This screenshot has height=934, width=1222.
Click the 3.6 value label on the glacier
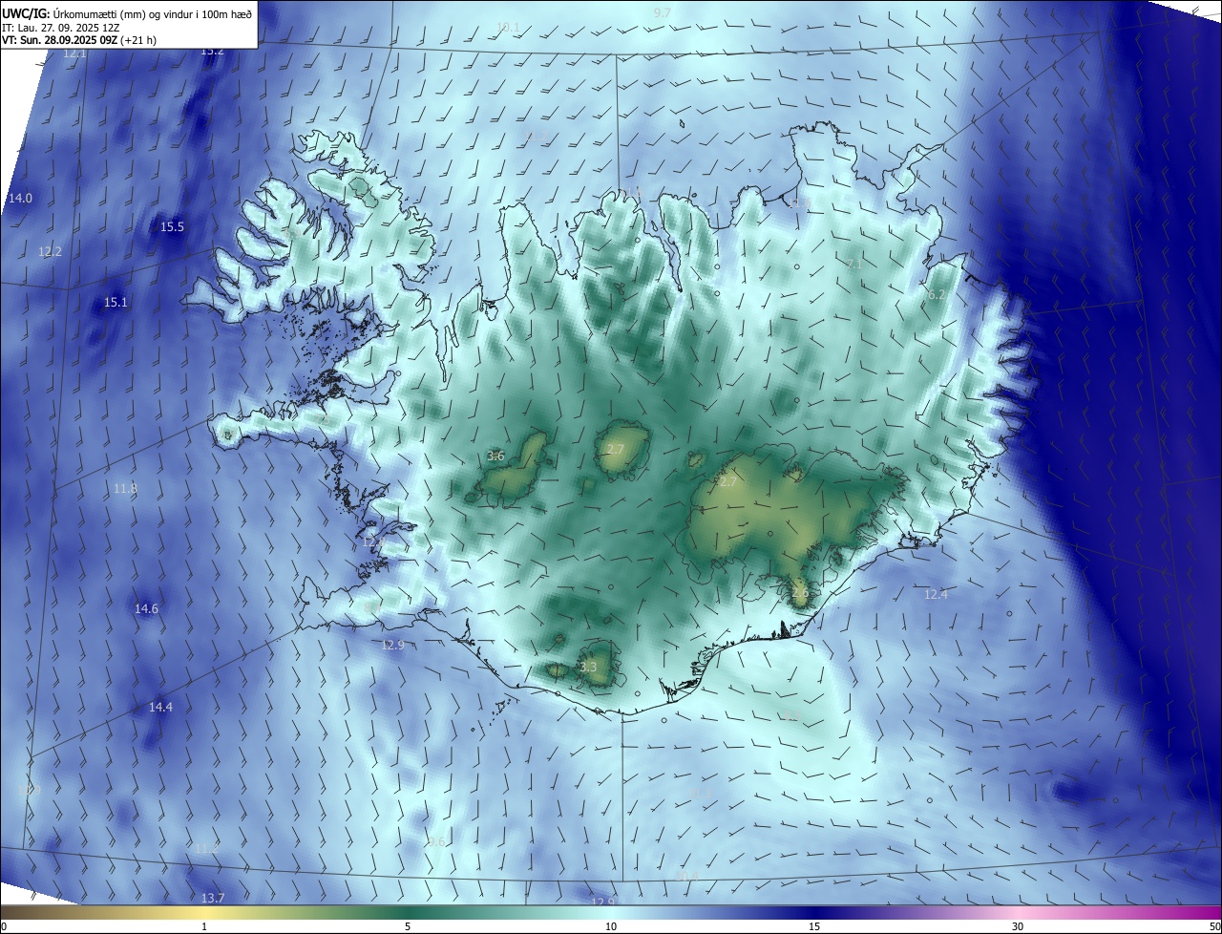(x=495, y=456)
